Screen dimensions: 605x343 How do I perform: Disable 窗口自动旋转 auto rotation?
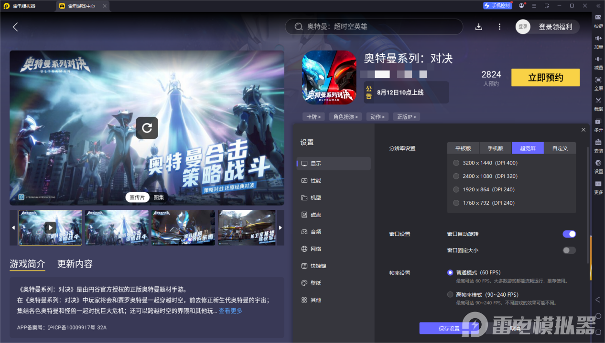[569, 234]
